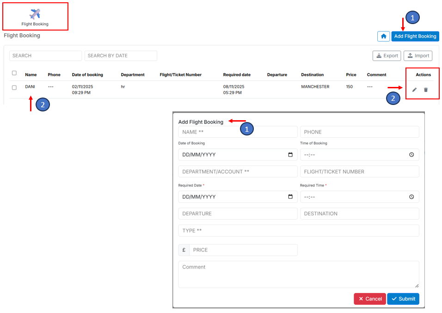Click the Comment text area
Image resolution: width=442 pixels, height=313 pixels.
click(x=298, y=274)
